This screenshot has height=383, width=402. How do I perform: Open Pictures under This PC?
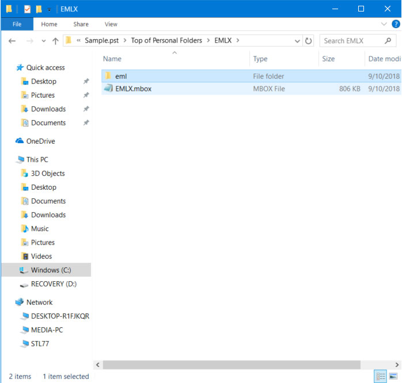tap(43, 243)
